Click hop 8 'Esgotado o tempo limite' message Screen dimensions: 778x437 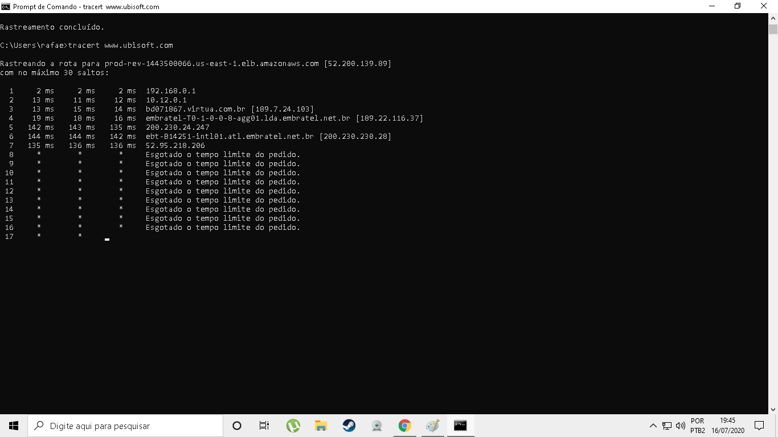(223, 154)
